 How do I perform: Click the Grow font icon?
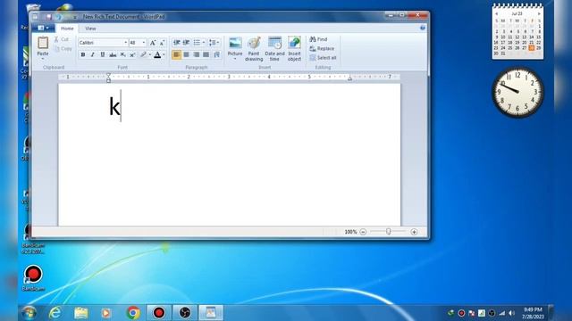(x=153, y=43)
